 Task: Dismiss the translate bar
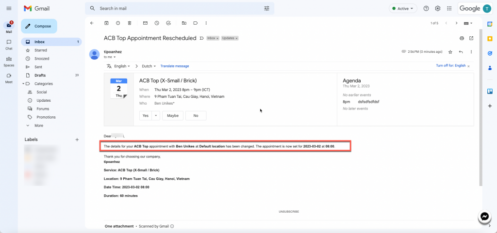pos(468,66)
